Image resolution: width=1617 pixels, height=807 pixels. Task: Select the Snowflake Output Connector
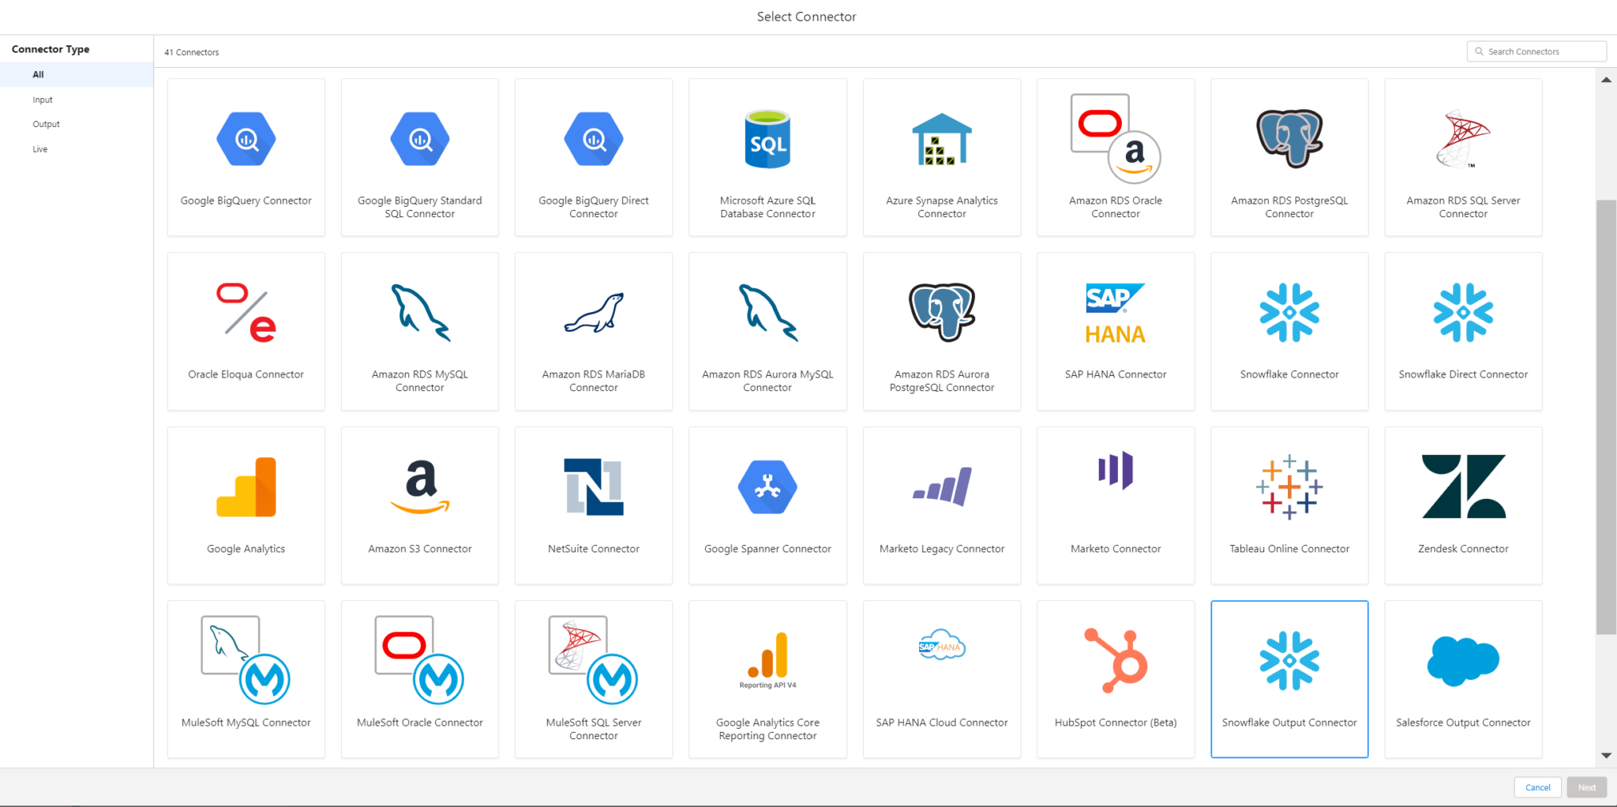pyautogui.click(x=1289, y=679)
